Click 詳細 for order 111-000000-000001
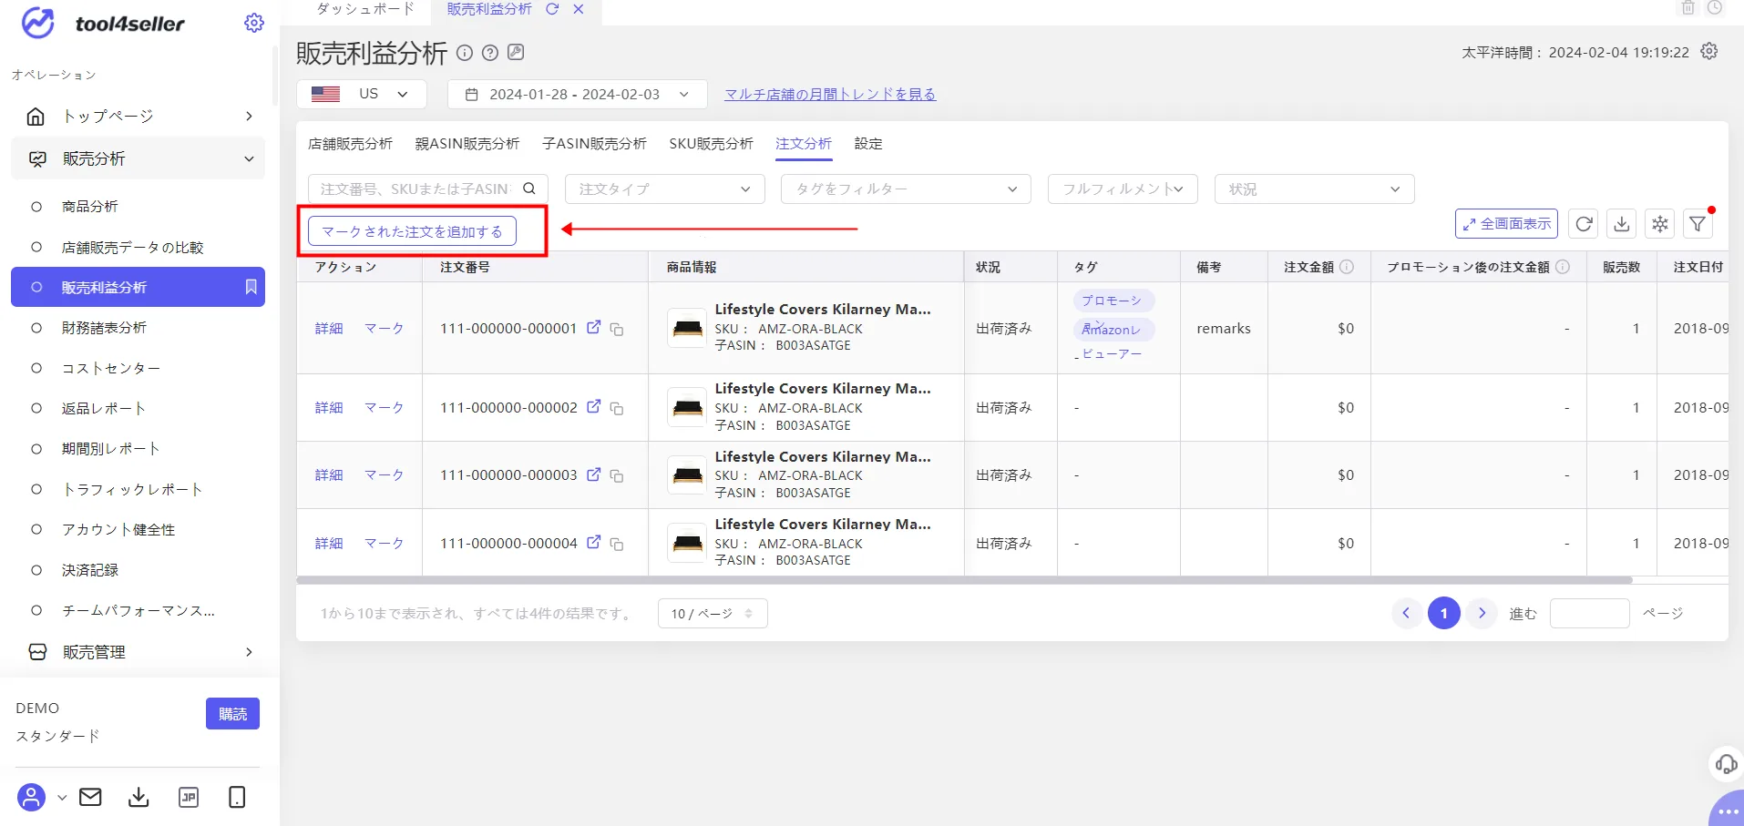 coord(329,328)
